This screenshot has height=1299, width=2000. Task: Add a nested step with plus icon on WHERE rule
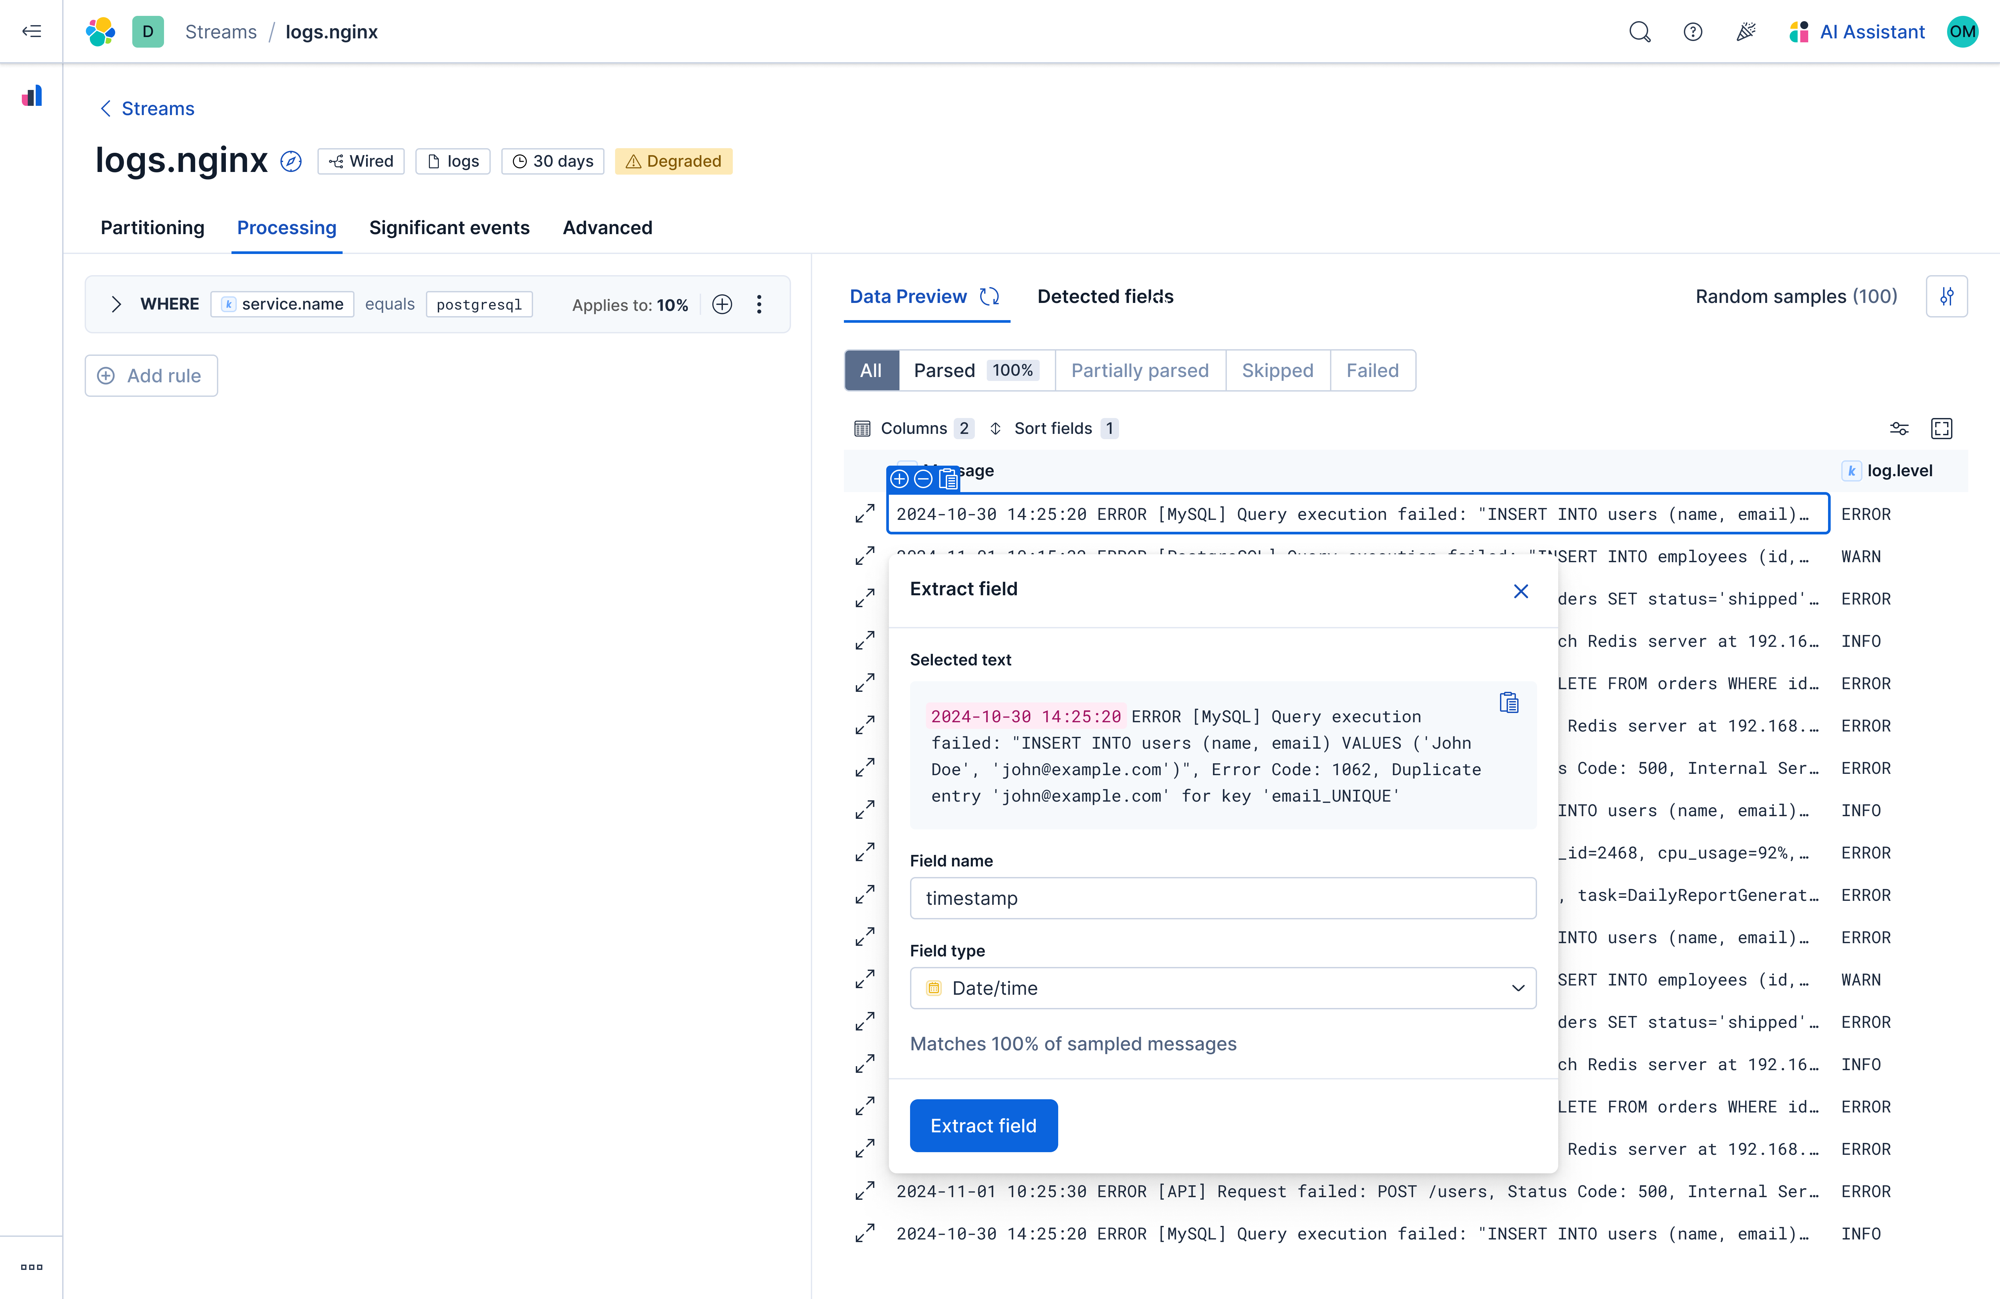click(722, 304)
